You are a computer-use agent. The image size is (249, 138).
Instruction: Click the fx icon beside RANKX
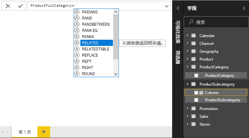click(77, 36)
